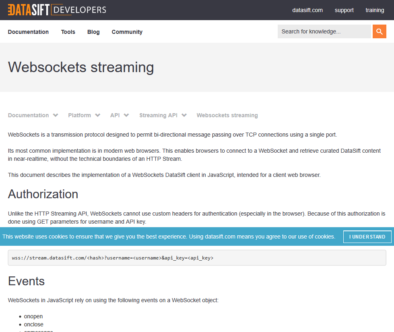This screenshot has height=332, width=394.
Task: Open the DataSift Developers logo home link
Action: [x=57, y=10]
